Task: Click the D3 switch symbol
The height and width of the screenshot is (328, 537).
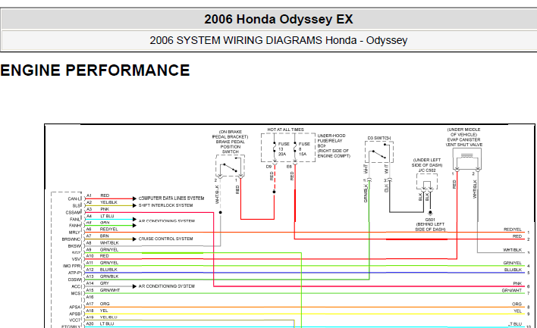Action: [379, 153]
